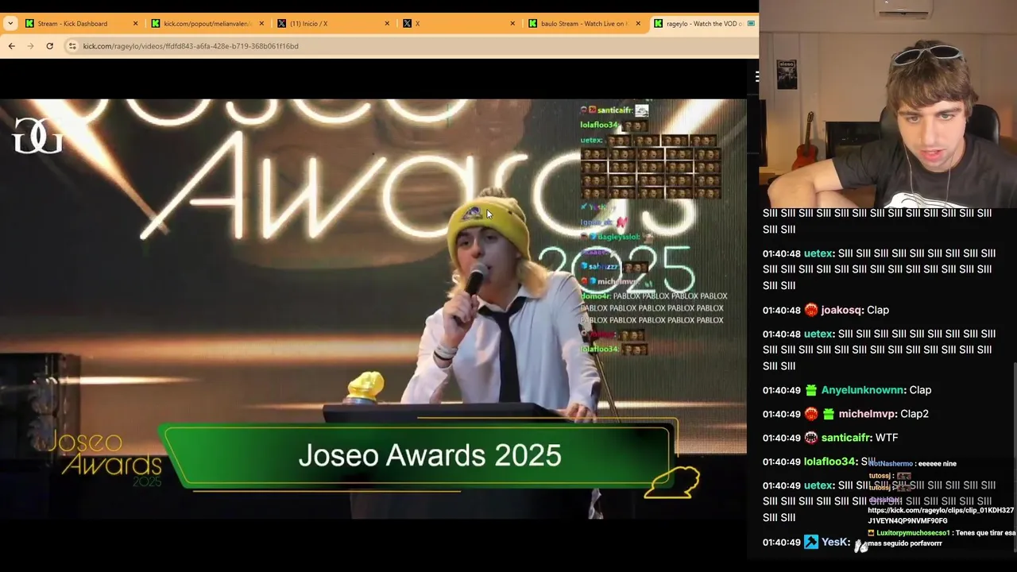Open Anyelunknownn's username in the chat
The height and width of the screenshot is (572, 1017).
pyautogui.click(x=863, y=390)
